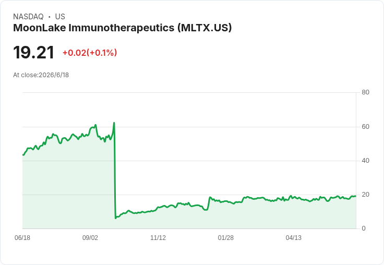Click the 0 y-axis label
This screenshot has width=384, height=265.
364,228
